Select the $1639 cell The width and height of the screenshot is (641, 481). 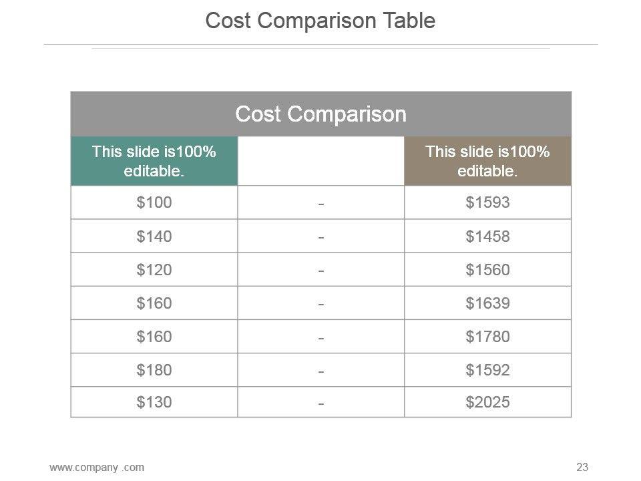pyautogui.click(x=487, y=303)
